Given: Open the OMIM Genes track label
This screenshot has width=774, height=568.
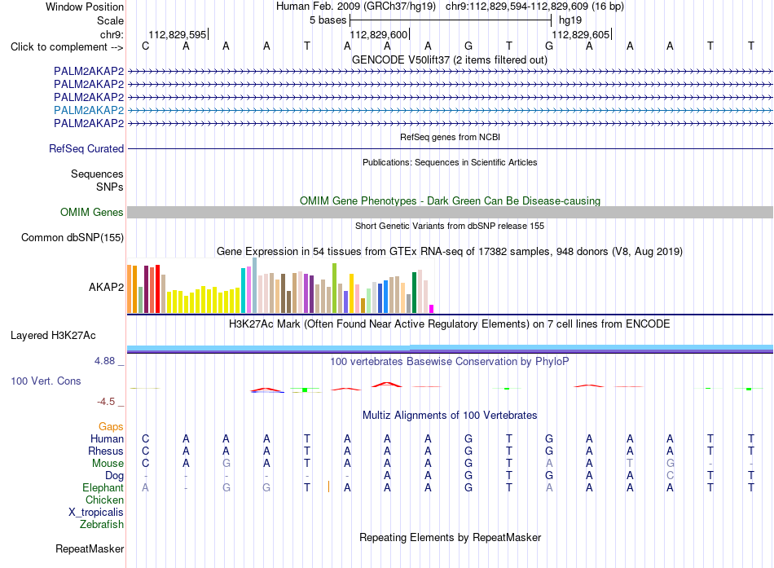Looking at the screenshot, I should pyautogui.click(x=92, y=213).
